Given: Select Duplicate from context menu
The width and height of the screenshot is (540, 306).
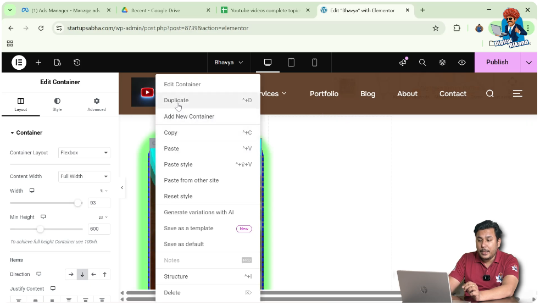Looking at the screenshot, I should (176, 101).
